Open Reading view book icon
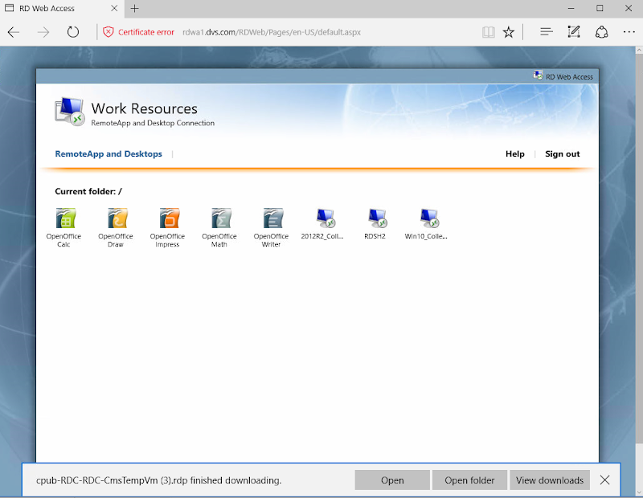Image resolution: width=643 pixels, height=498 pixels. click(x=488, y=32)
